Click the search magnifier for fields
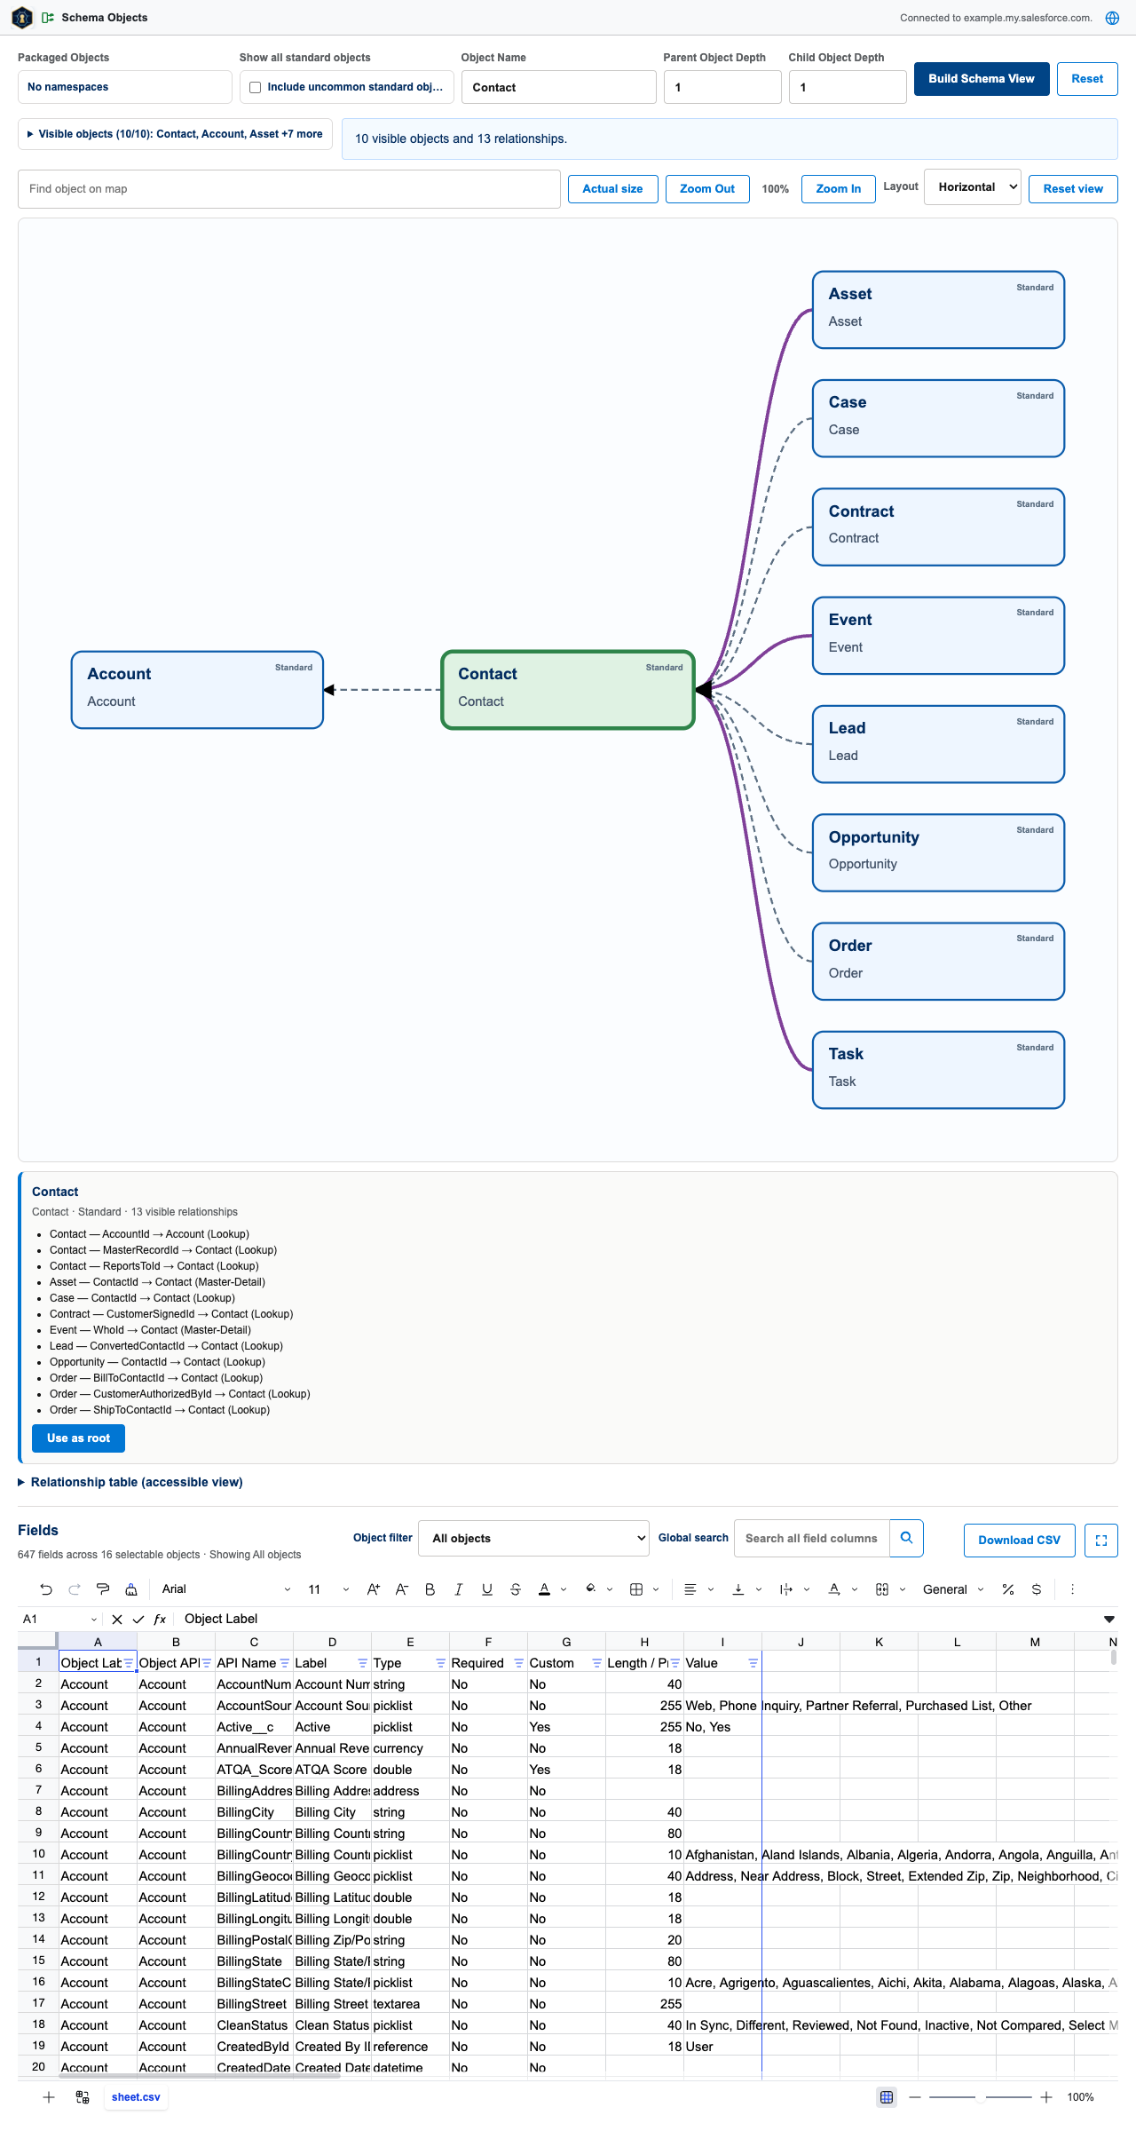The width and height of the screenshot is (1136, 2131). tap(906, 1538)
